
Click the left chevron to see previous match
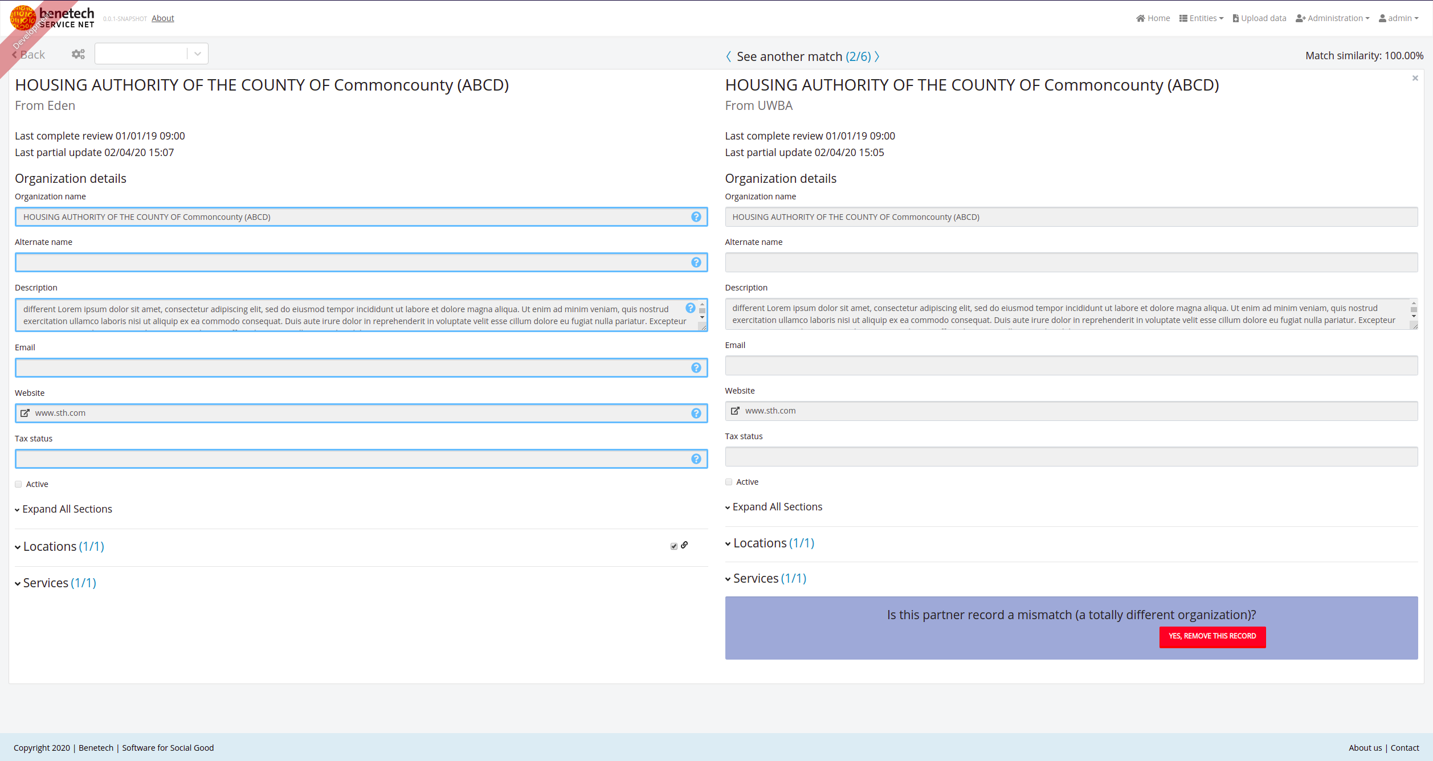pyautogui.click(x=728, y=56)
